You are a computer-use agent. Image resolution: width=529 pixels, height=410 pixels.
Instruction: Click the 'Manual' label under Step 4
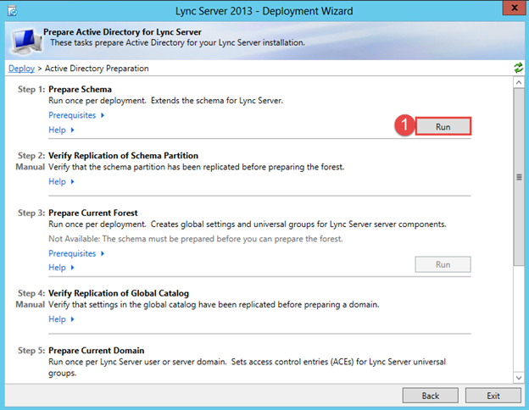[x=31, y=304]
